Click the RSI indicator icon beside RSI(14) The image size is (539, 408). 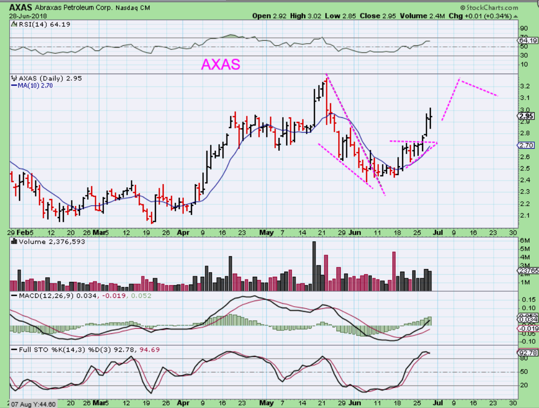coord(14,24)
